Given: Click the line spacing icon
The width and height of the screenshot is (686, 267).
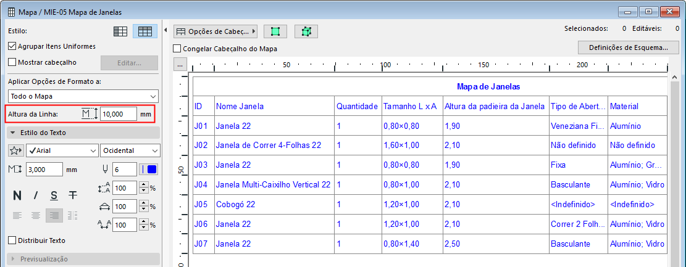Looking at the screenshot, I should pos(104,188).
